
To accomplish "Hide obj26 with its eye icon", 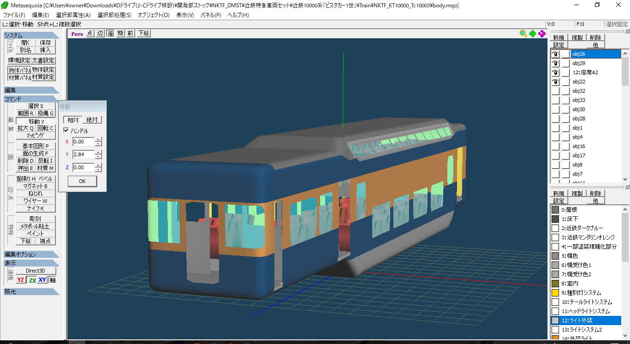I will click(x=555, y=54).
